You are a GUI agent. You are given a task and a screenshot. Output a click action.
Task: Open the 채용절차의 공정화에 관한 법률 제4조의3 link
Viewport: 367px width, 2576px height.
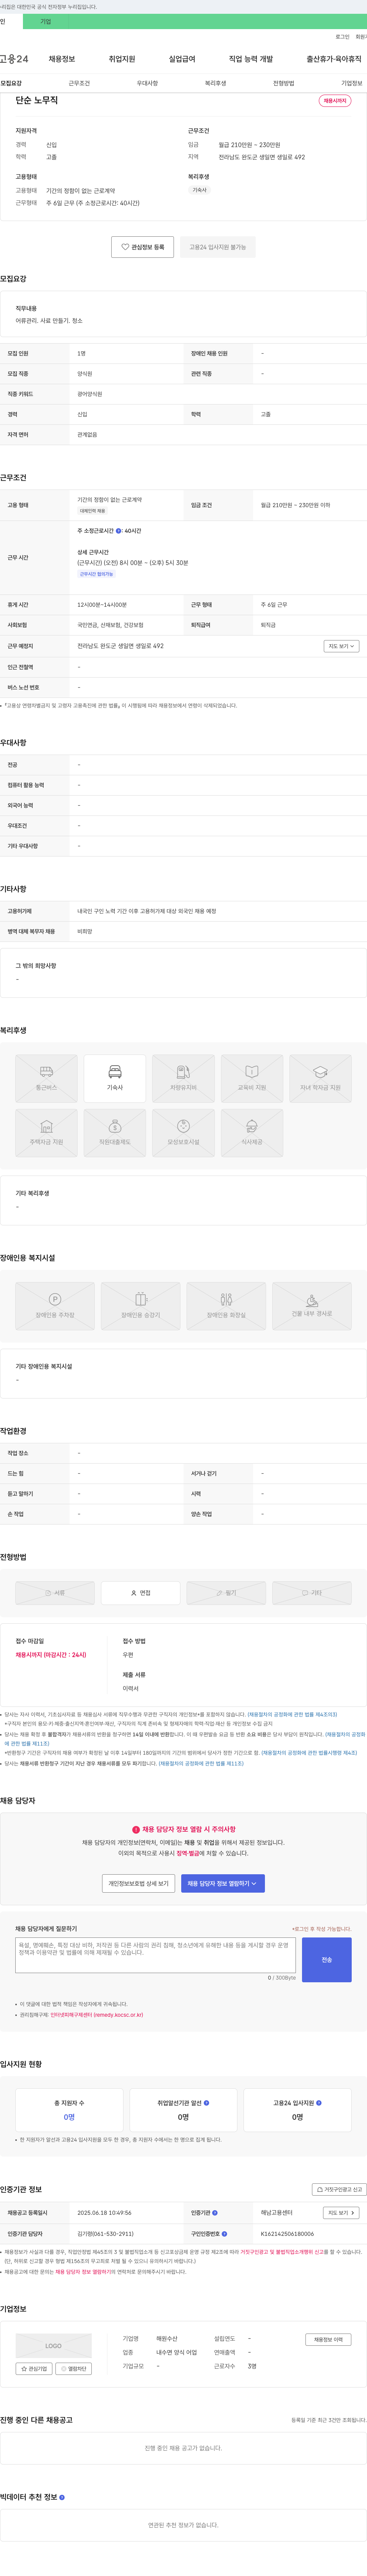(292, 1714)
